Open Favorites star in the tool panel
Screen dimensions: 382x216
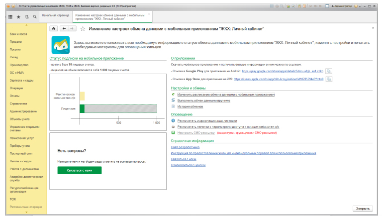click(x=18, y=16)
